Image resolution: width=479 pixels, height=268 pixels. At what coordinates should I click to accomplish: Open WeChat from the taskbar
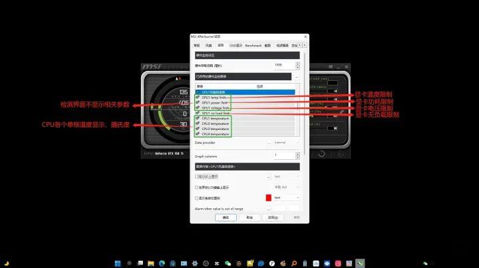coord(228,263)
